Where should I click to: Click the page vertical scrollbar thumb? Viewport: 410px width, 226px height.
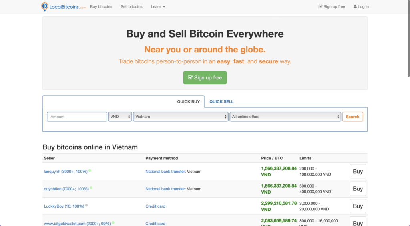[x=408, y=38]
